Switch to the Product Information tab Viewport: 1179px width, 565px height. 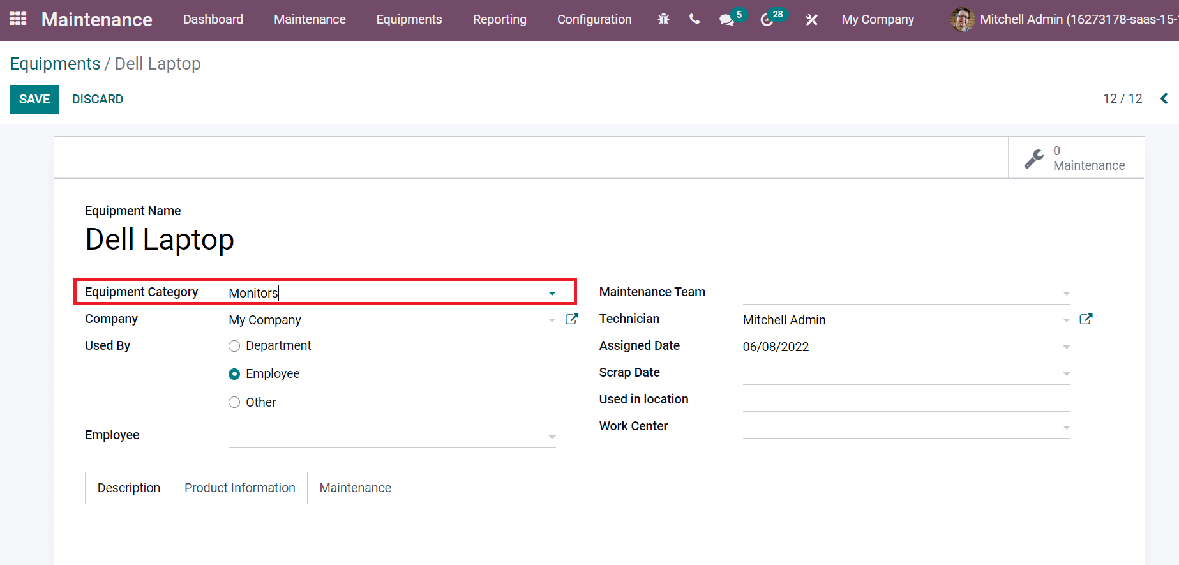[x=240, y=488]
